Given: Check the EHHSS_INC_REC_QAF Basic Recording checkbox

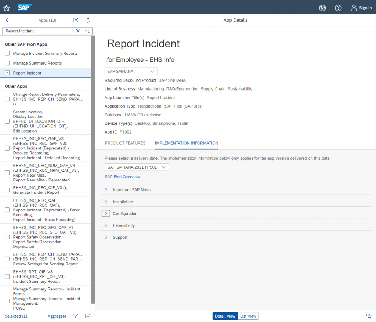Looking at the screenshot, I should 7,210.
